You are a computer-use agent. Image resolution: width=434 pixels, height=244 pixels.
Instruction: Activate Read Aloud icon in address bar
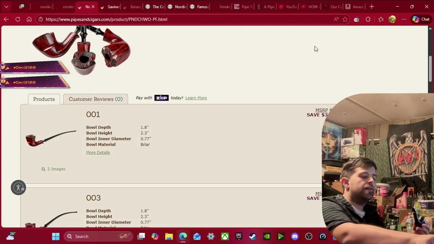pos(336,19)
